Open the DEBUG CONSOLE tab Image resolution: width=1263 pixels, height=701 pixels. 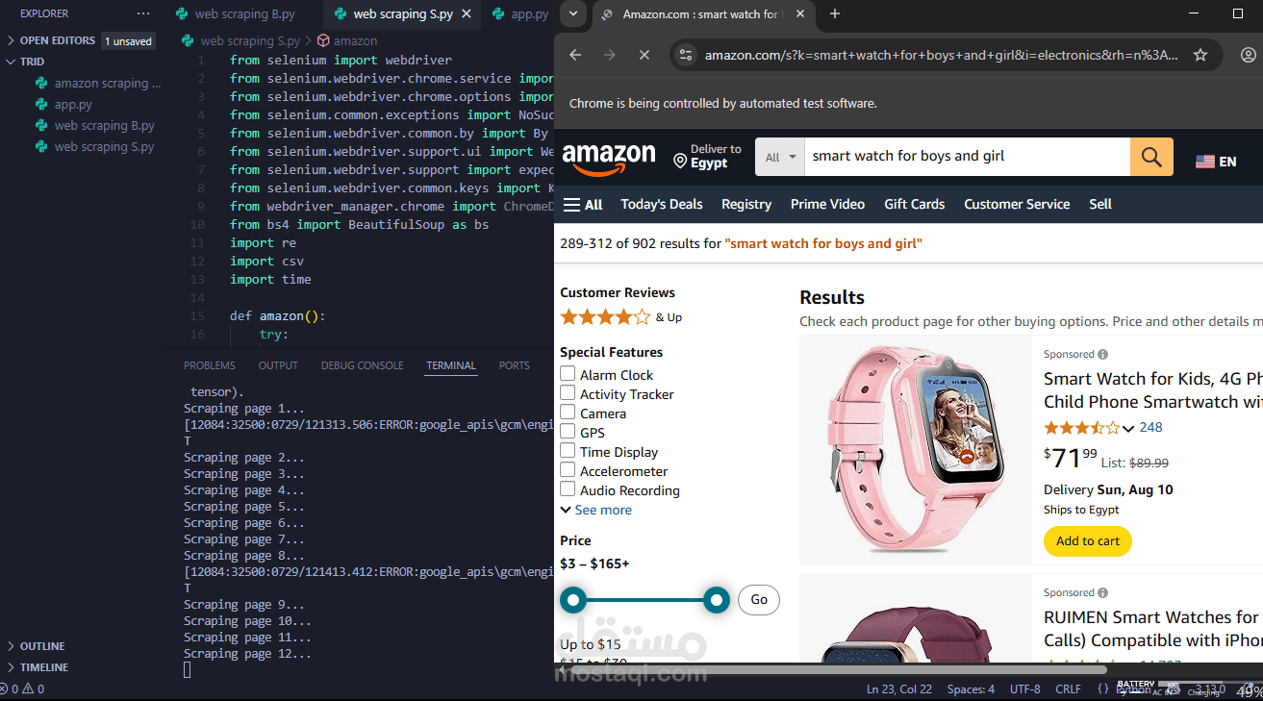363,365
